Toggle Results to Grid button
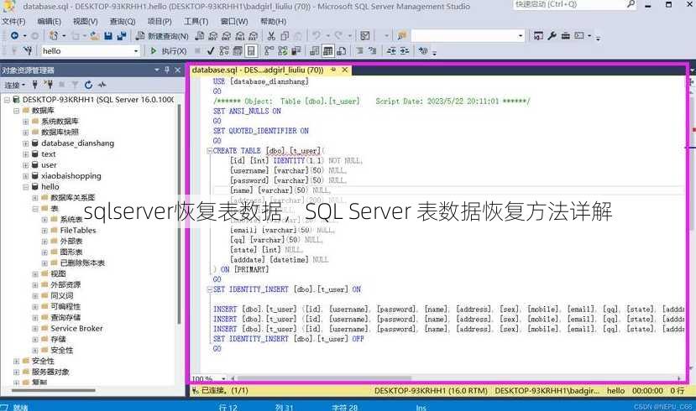The width and height of the screenshot is (696, 411). coord(327,51)
